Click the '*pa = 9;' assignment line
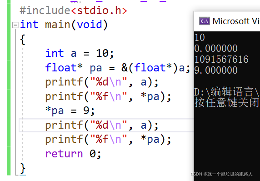Image resolution: width=260 pixels, height=181 pixels. 70,111
